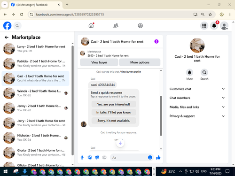Attach a photo file icon
Viewport: 235px width, 176px height.
(90, 157)
